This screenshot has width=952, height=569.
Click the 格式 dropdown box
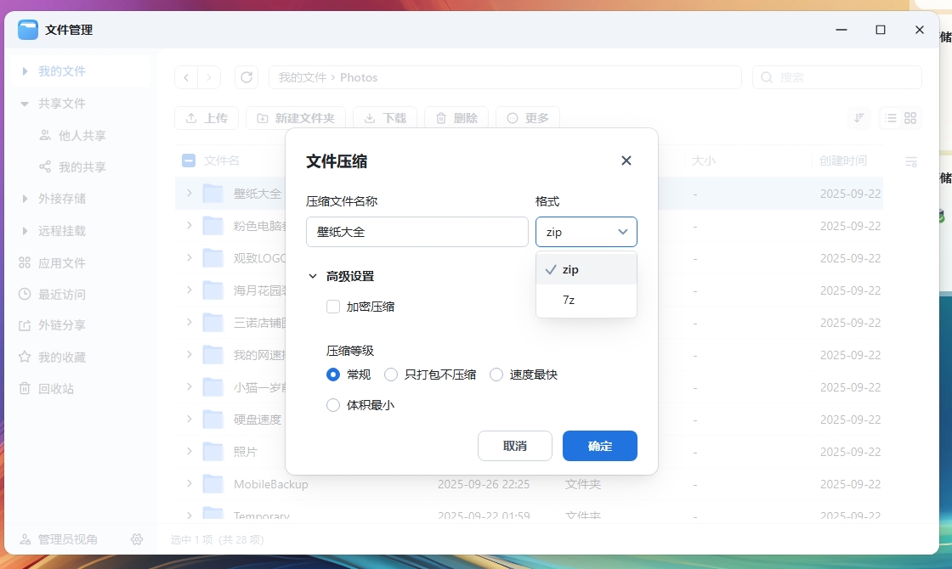(586, 232)
